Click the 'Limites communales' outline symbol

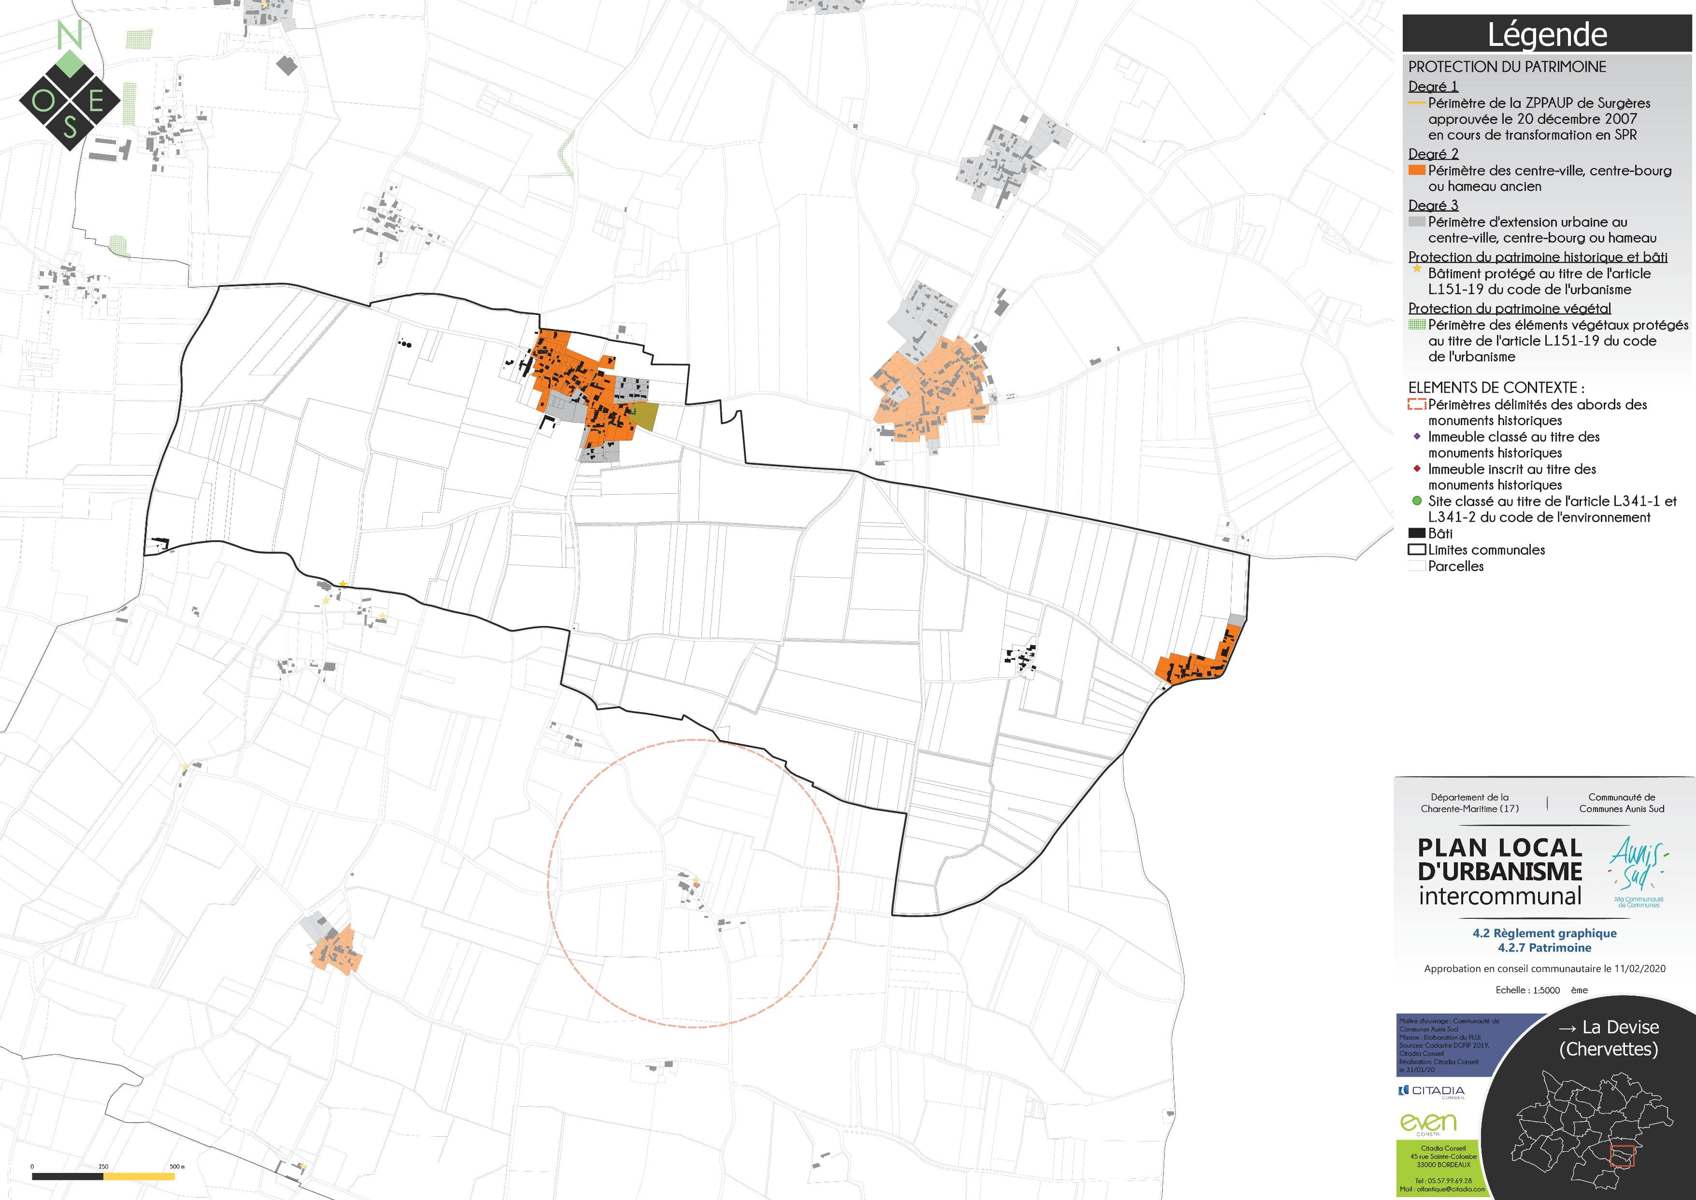pyautogui.click(x=1417, y=550)
